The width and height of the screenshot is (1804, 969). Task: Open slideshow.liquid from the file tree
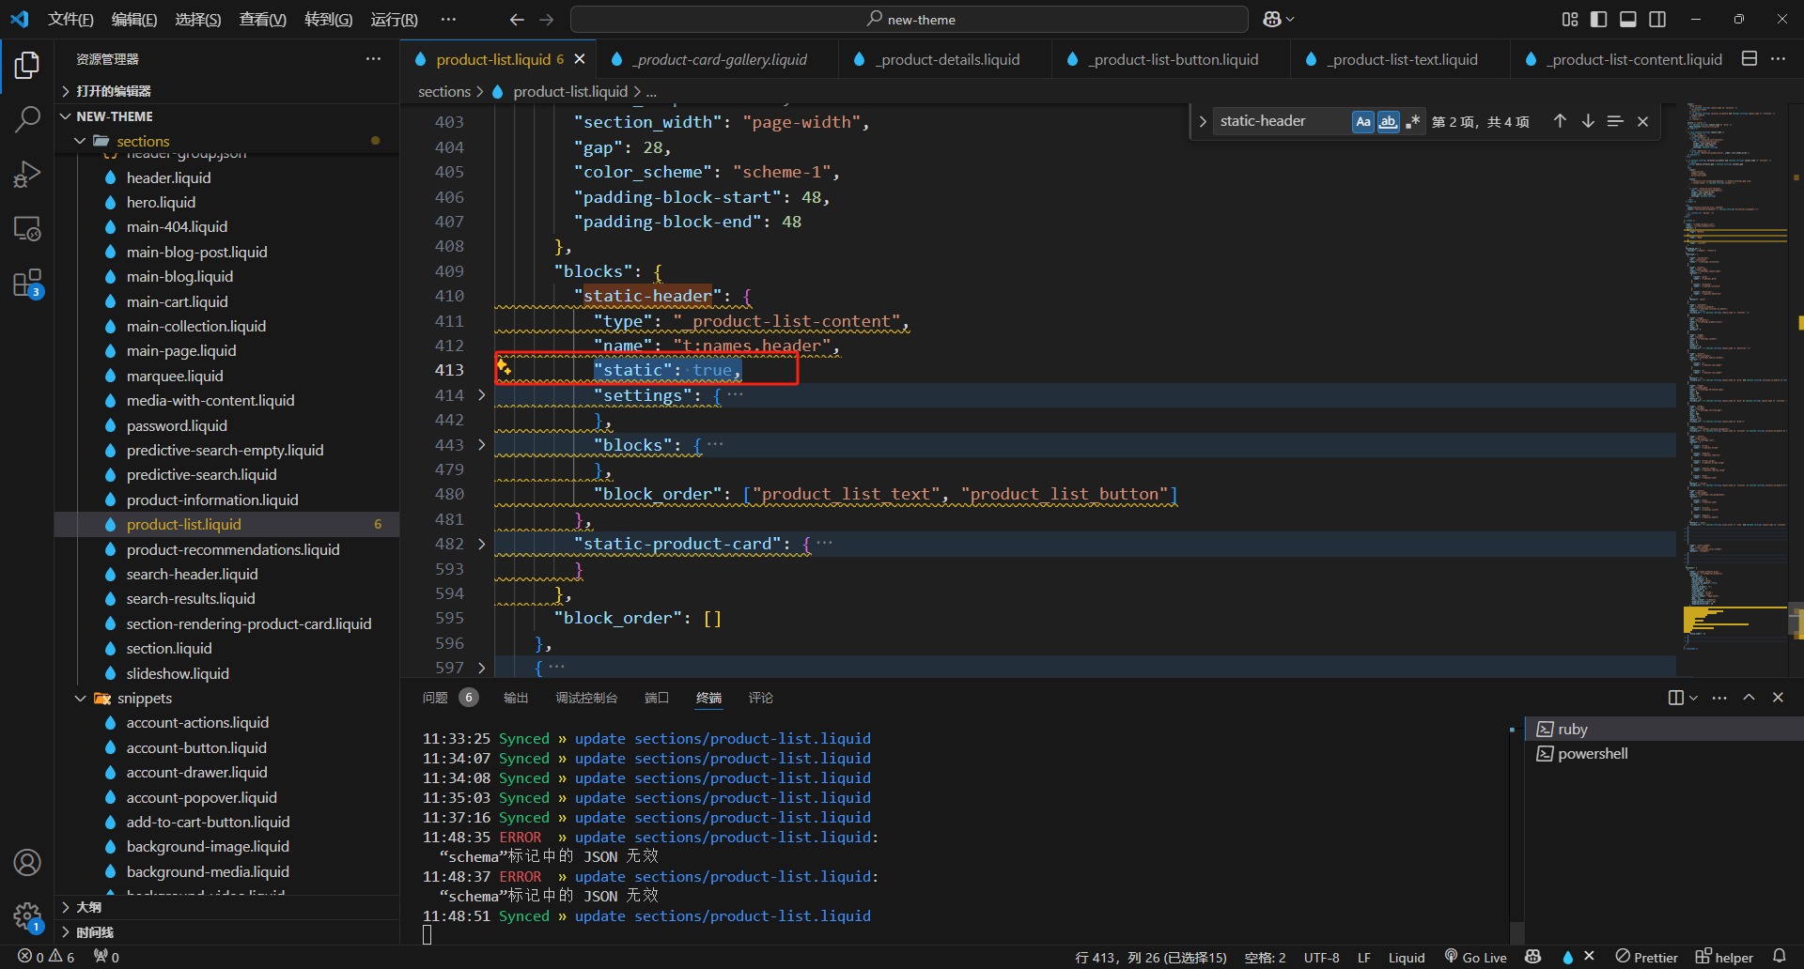click(x=178, y=673)
